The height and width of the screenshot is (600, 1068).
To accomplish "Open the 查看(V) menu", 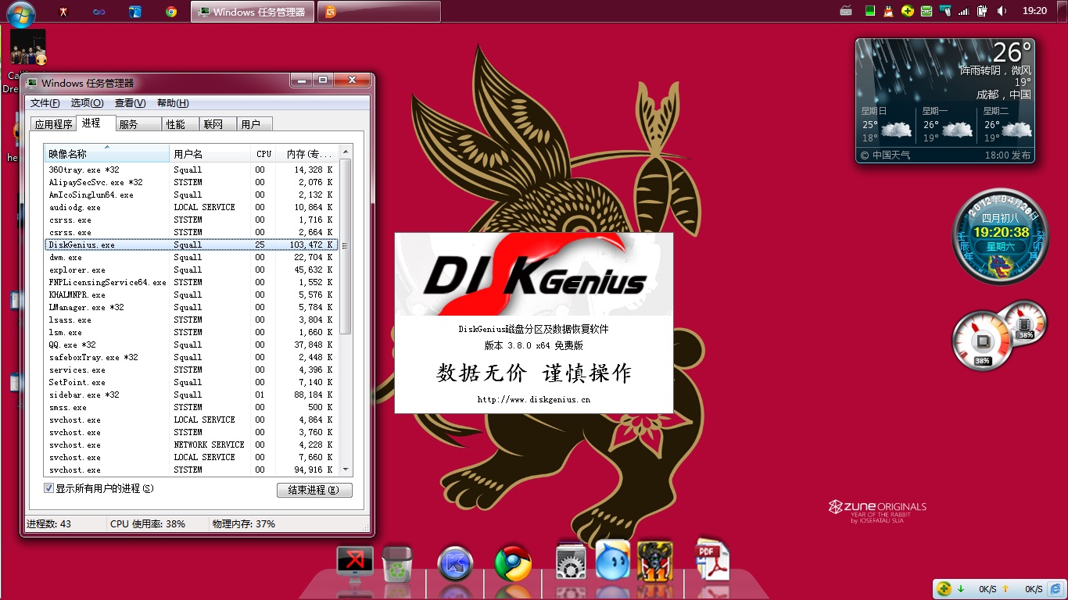I will coord(130,103).
